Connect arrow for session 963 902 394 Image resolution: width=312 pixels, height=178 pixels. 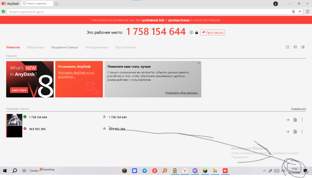click(x=288, y=132)
